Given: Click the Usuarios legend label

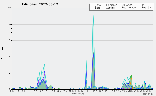Looking at the screenshot, I should (127, 5).
